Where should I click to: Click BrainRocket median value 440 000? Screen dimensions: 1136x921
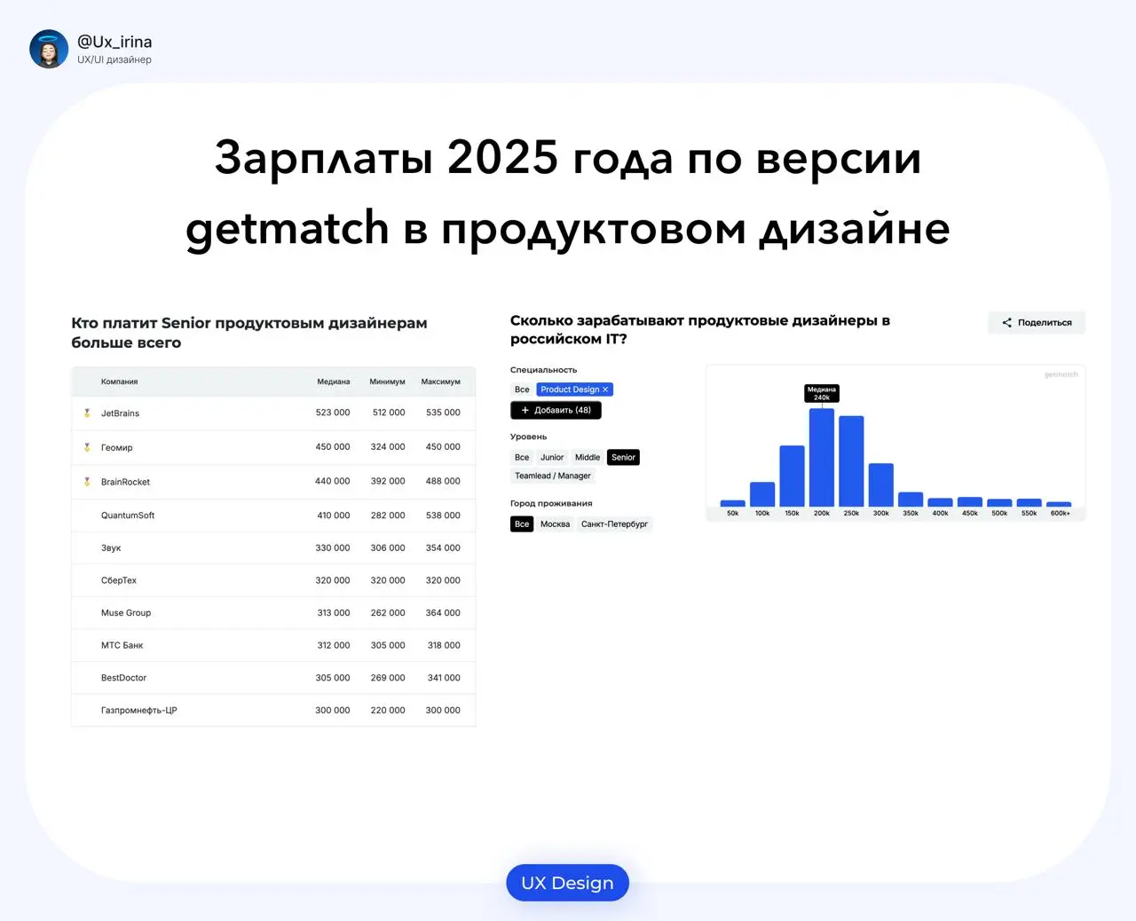click(333, 481)
